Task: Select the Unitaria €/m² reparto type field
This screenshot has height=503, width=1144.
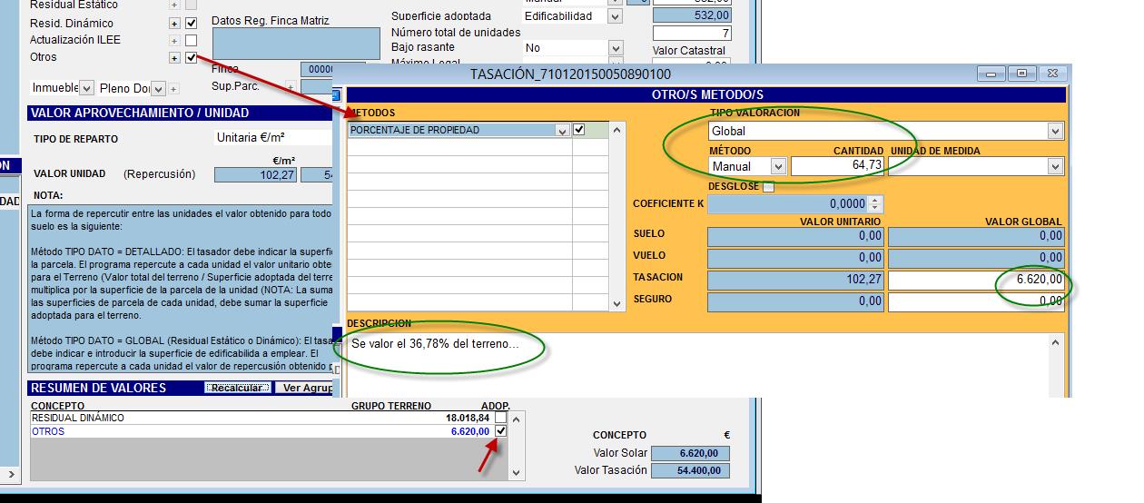Action: [x=272, y=138]
